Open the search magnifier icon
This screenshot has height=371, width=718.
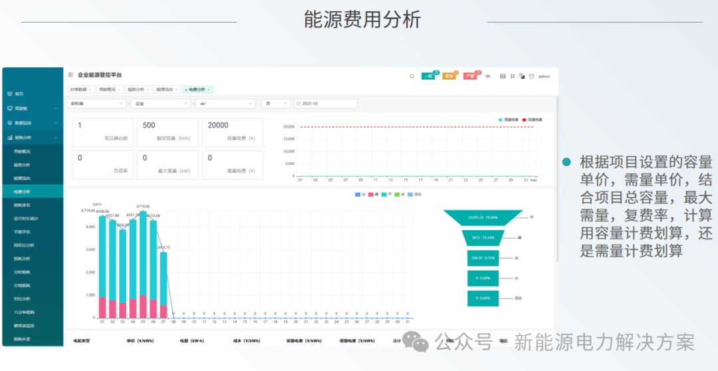(412, 76)
